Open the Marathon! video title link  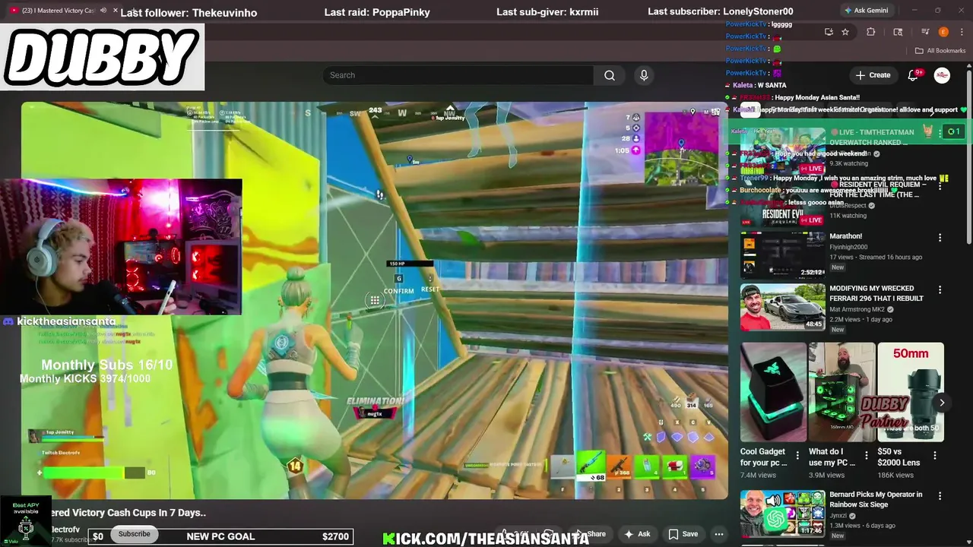tap(845, 236)
